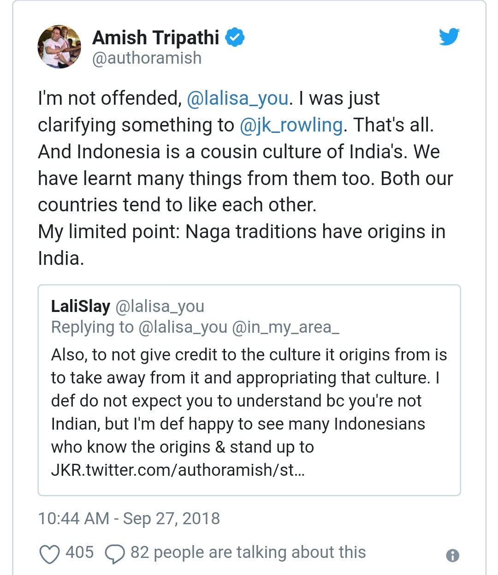
Task: Like the tweet with the heart icon
Action: click(49, 554)
